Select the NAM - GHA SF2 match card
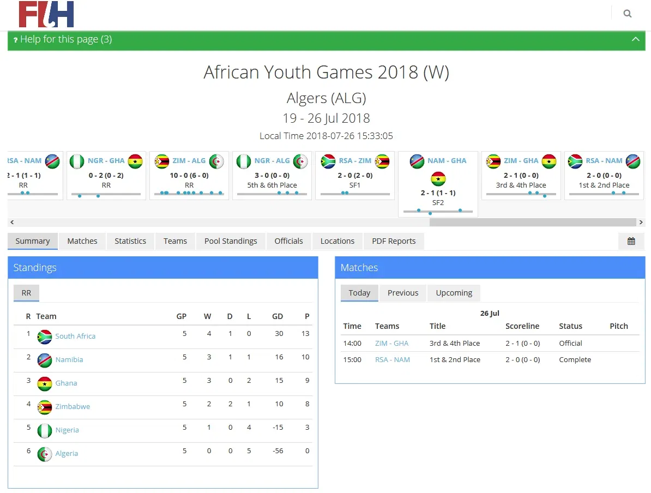Viewport: 651px width, 493px height. 438,184
